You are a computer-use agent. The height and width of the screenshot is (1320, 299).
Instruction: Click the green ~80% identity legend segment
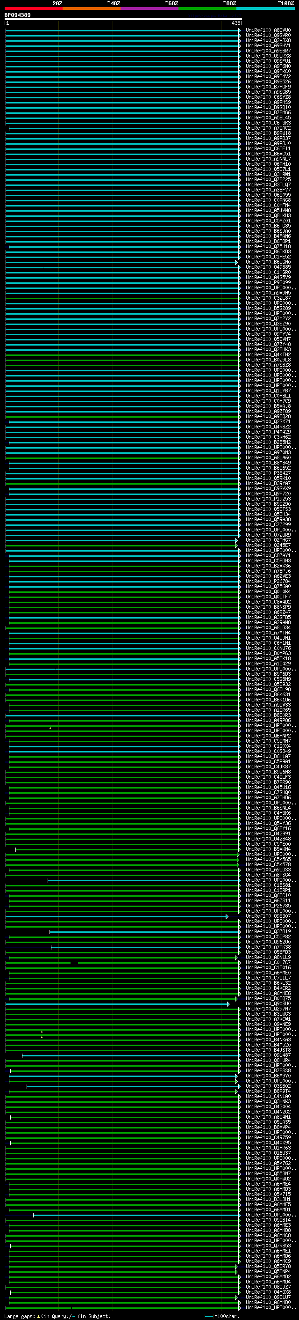(x=207, y=8)
